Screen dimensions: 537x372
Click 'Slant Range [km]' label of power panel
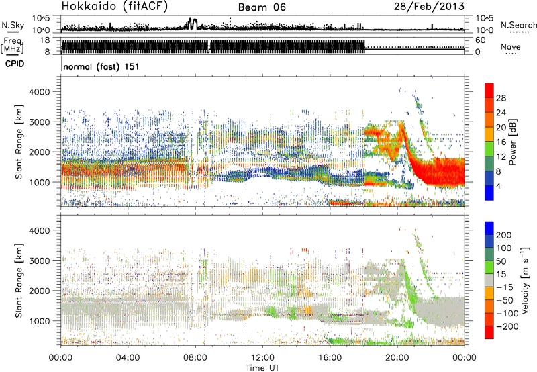point(19,142)
